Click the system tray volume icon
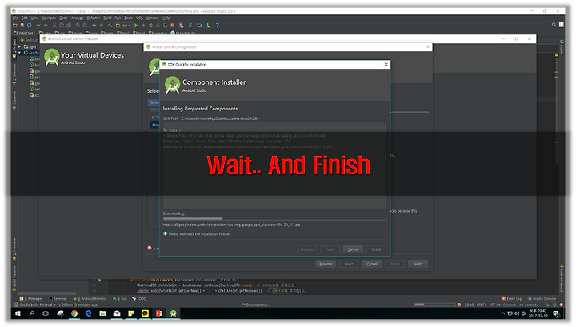Screen dimensions: 576x327 (517, 313)
